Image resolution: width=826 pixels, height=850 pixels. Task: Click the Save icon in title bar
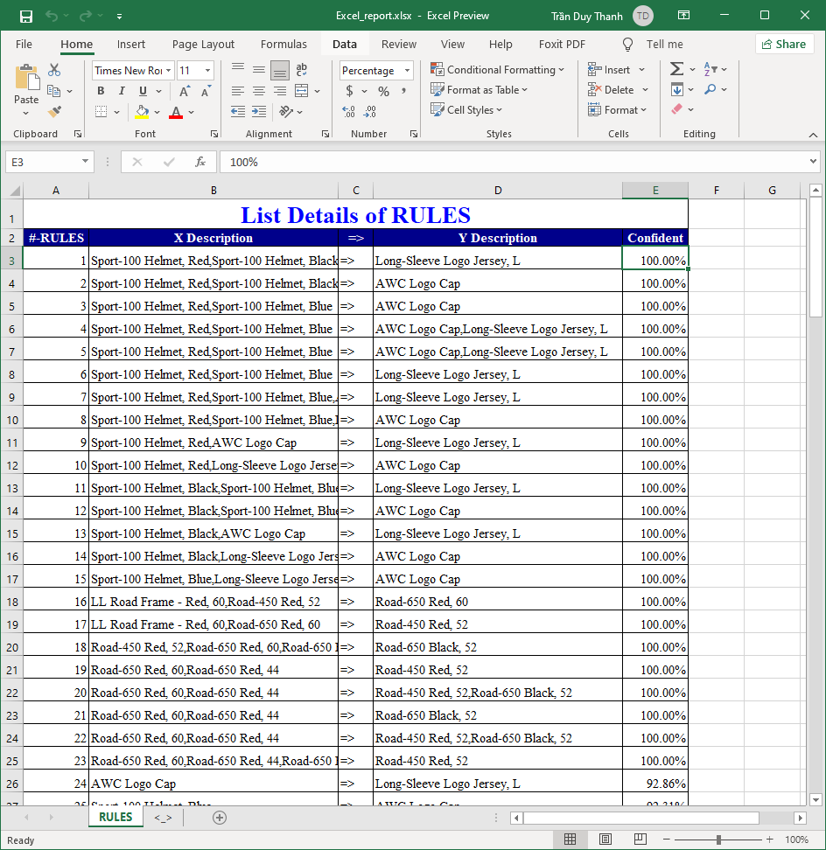pyautogui.click(x=25, y=17)
